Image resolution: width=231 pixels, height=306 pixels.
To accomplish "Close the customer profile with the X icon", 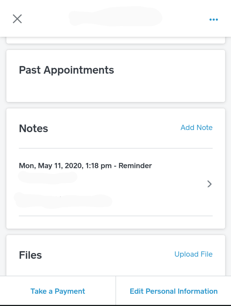I will click(x=17, y=19).
